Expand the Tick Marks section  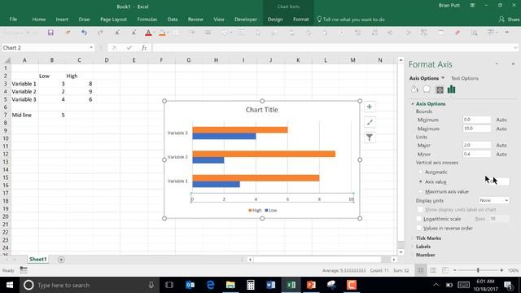pyautogui.click(x=413, y=238)
